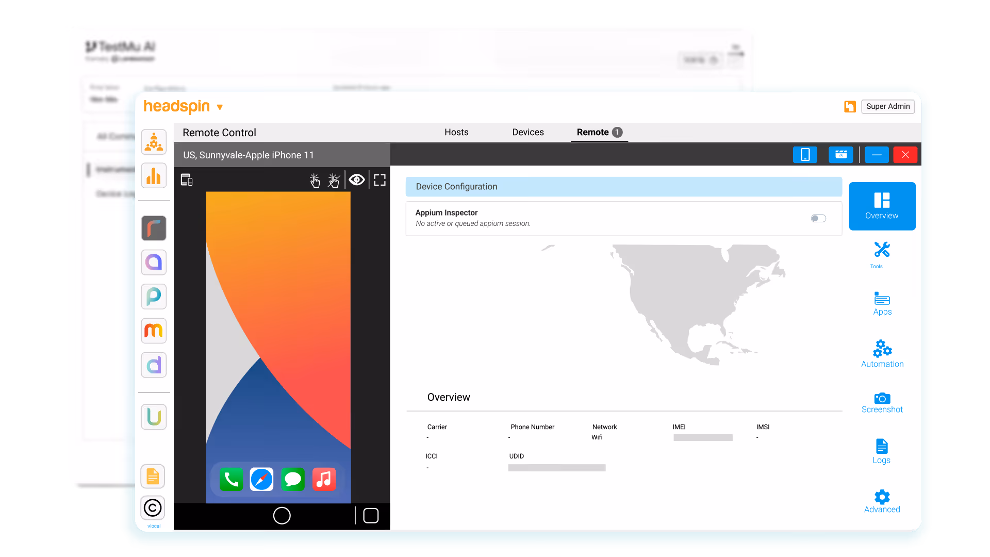Click the 'Wifi' network value
This screenshot has width=990, height=557.
597,437
